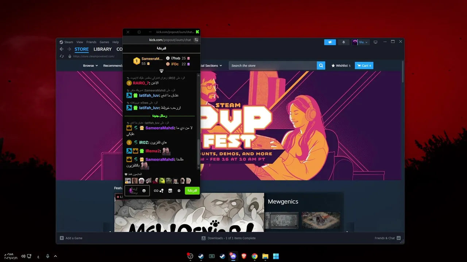467x262 pixels.
Task: Click username RAIRO_7 in chat
Action: pyautogui.click(x=141, y=83)
